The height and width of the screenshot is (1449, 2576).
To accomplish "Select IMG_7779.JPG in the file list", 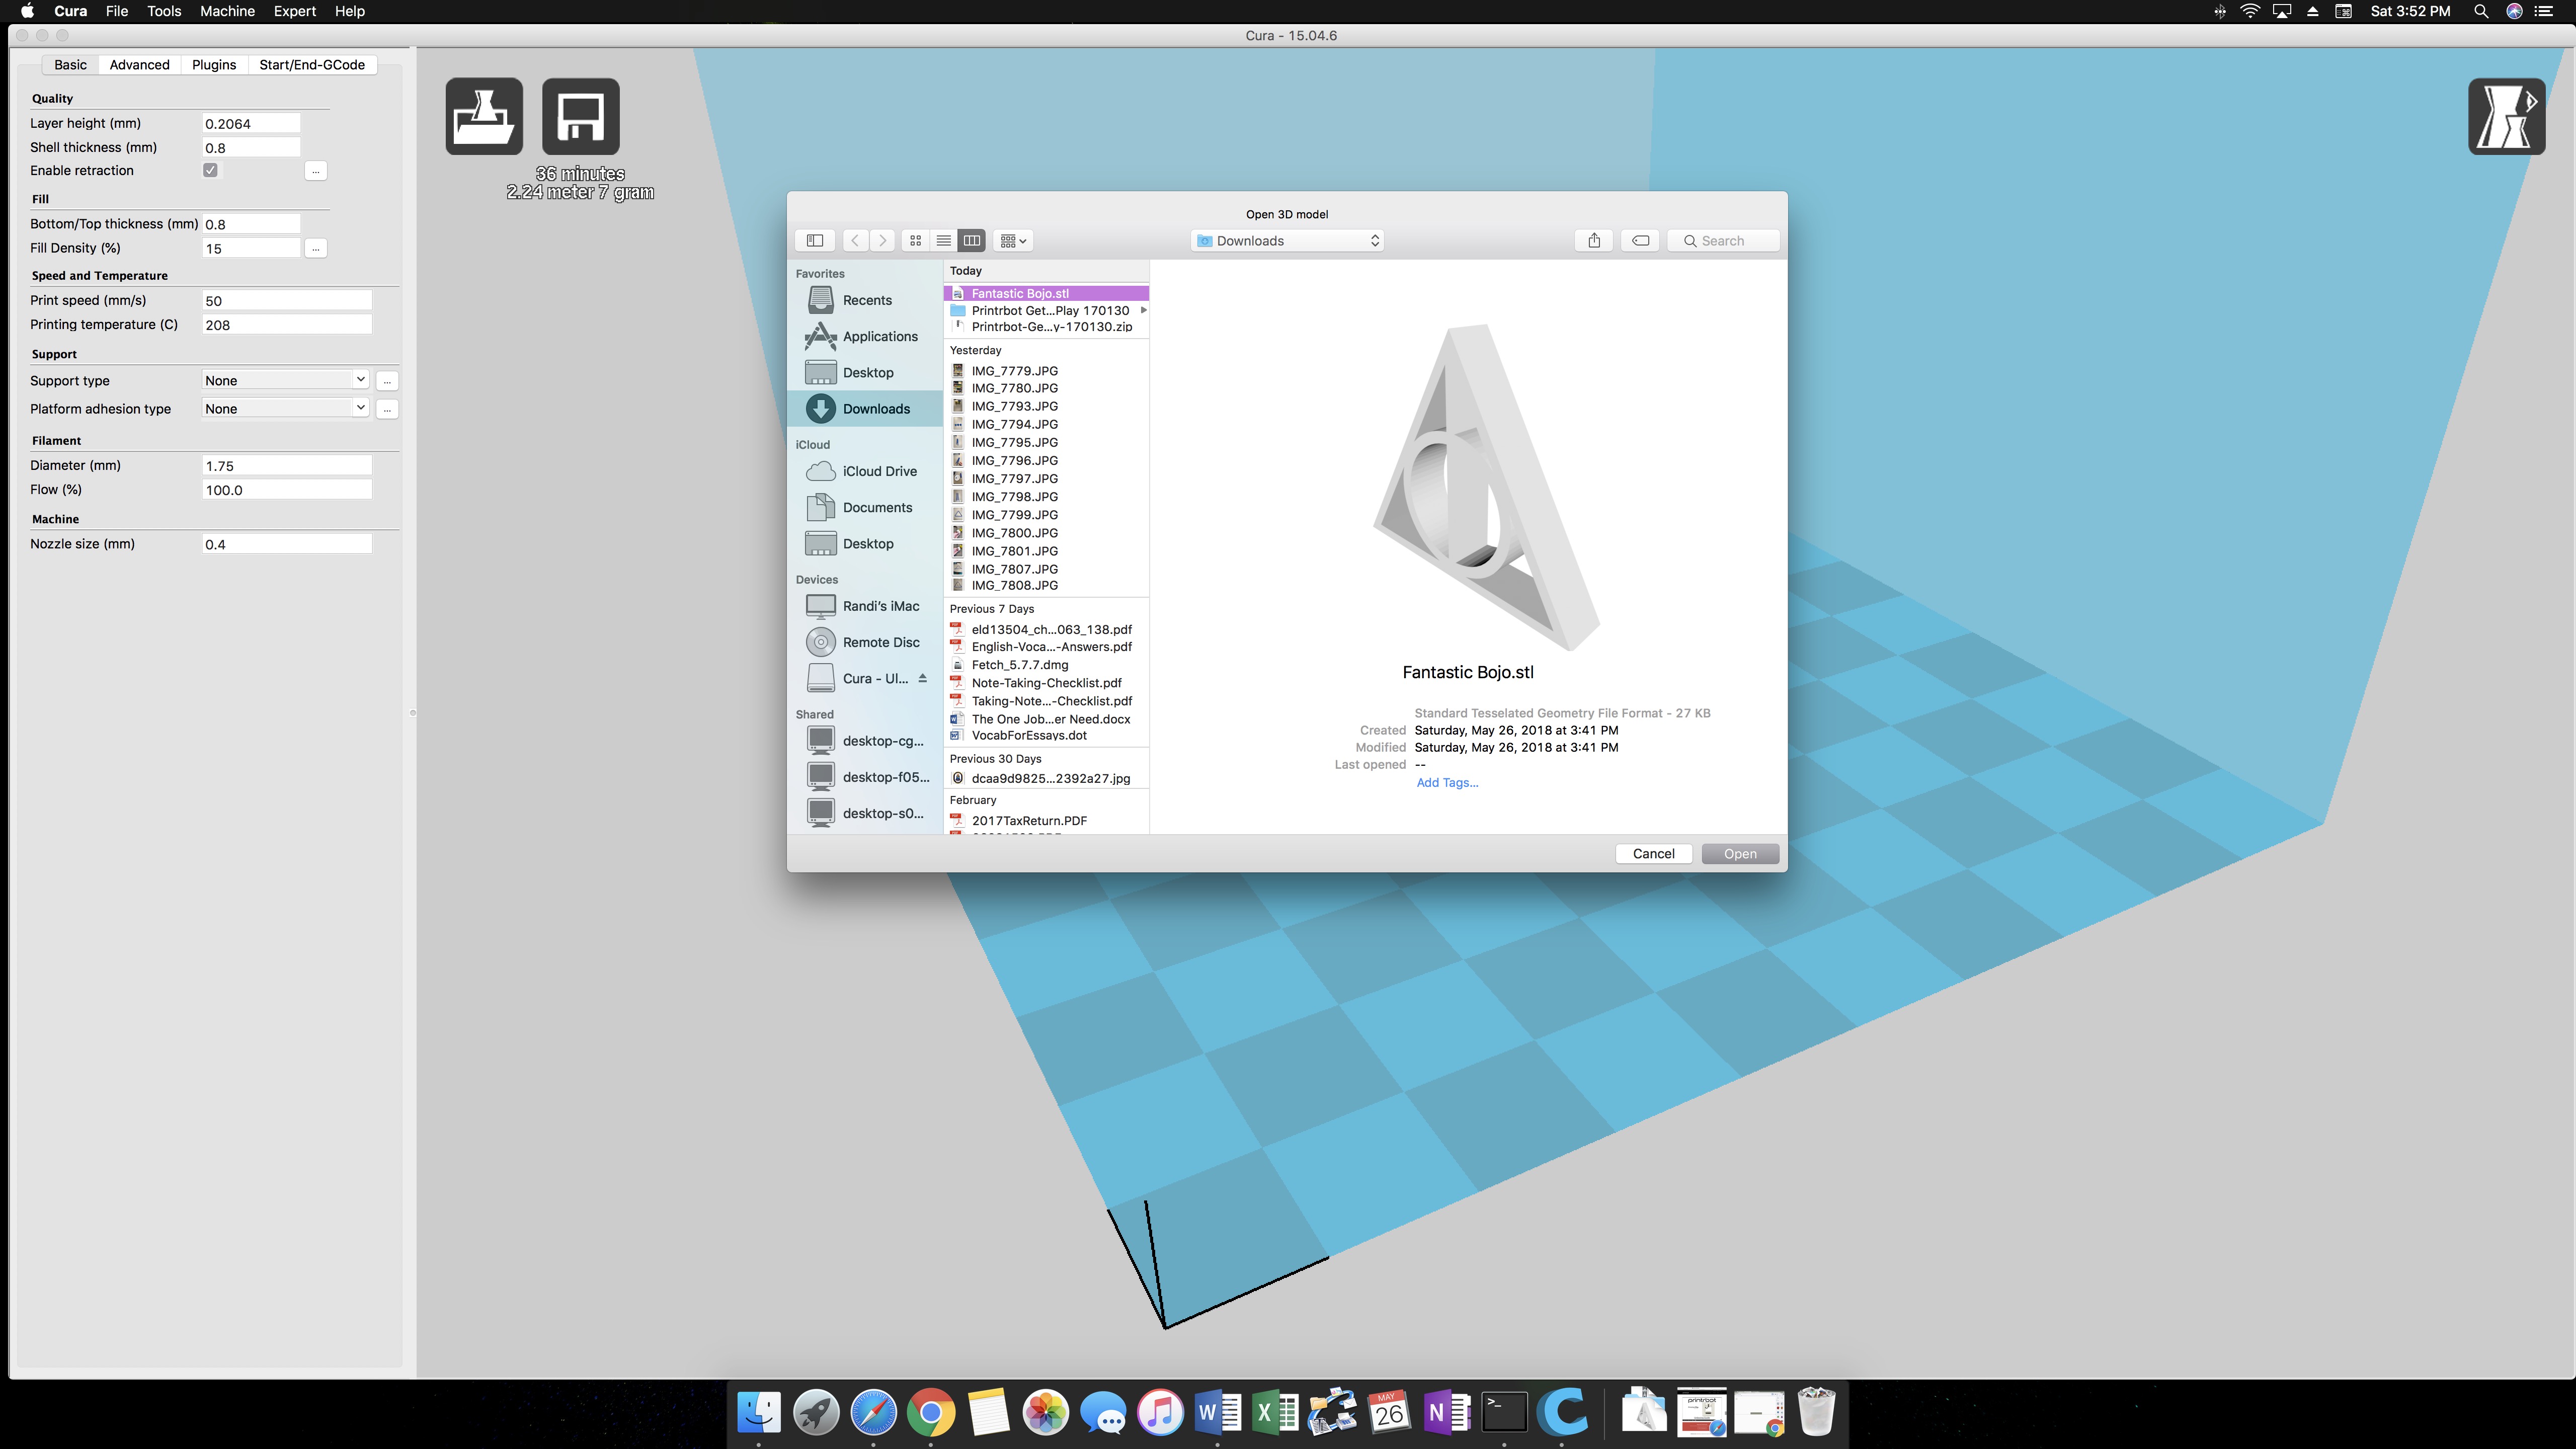I will point(1046,371).
